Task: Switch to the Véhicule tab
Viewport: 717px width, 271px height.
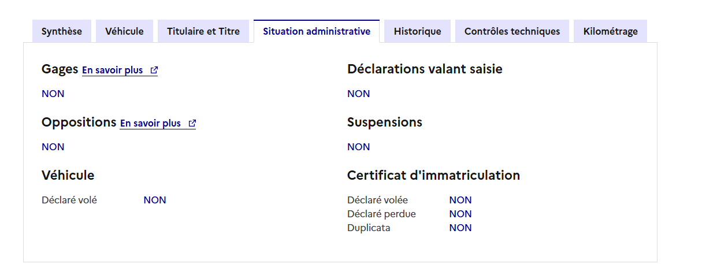Action: 124,31
